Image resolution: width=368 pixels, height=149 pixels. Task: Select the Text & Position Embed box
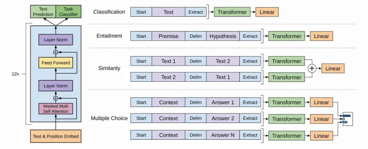tap(56, 136)
